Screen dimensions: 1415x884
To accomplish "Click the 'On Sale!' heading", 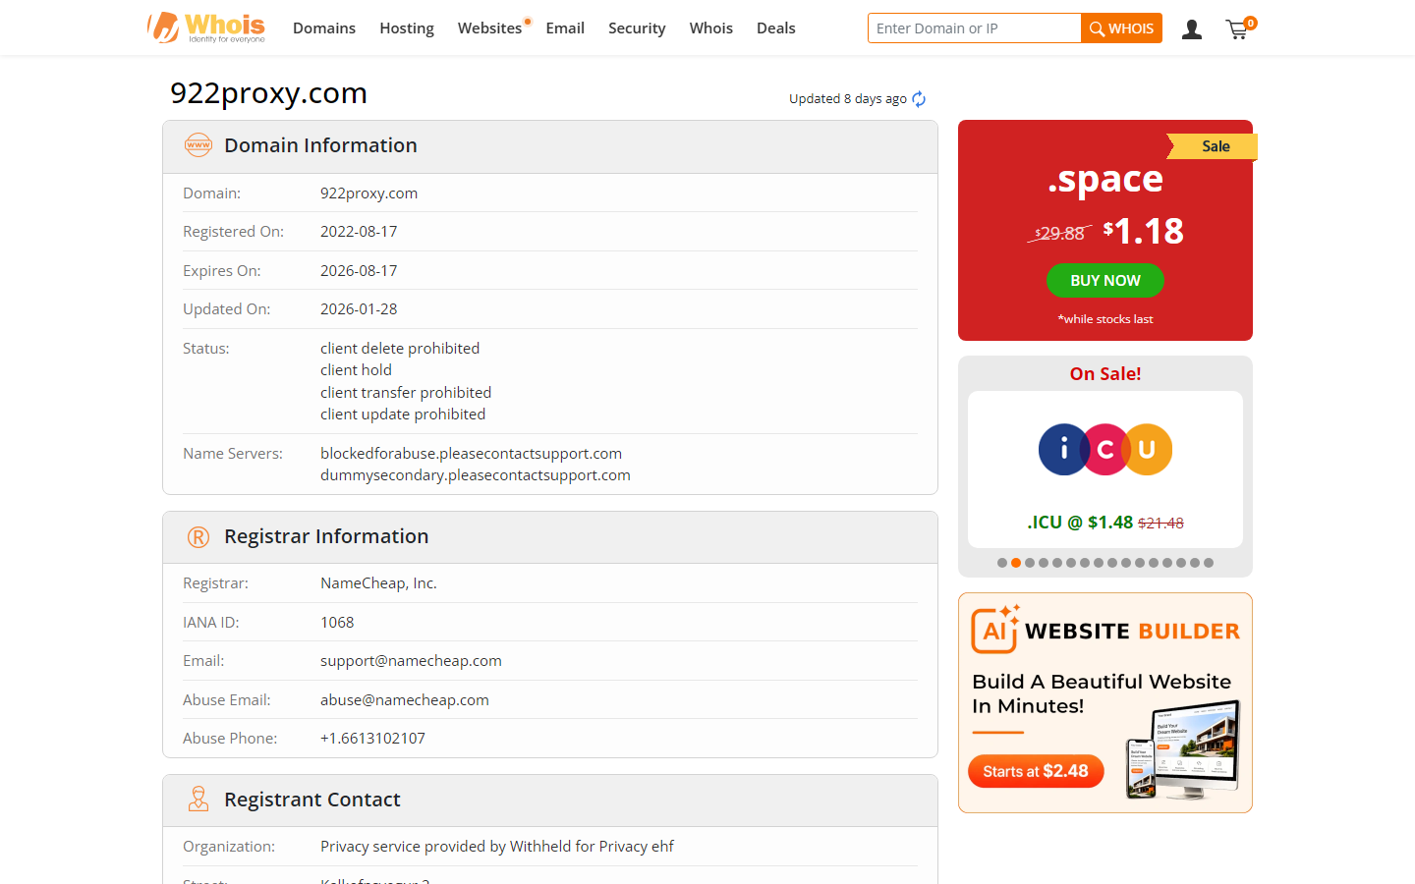I will click(1105, 374).
